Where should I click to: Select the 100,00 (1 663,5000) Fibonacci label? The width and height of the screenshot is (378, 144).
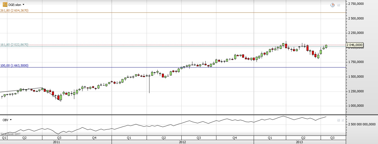(x=14, y=66)
